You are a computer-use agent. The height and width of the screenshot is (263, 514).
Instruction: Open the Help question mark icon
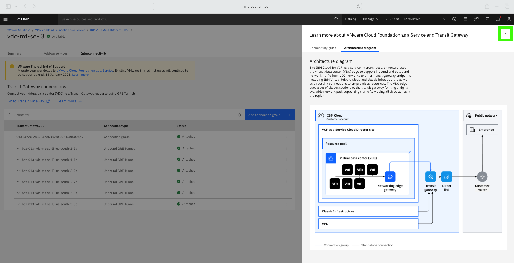click(x=454, y=19)
